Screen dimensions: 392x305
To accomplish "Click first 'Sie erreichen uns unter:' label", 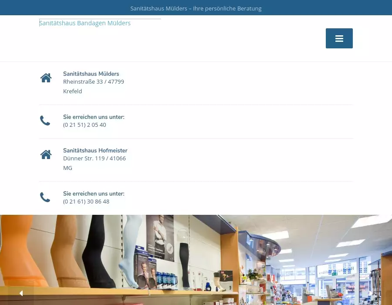I will (94, 117).
